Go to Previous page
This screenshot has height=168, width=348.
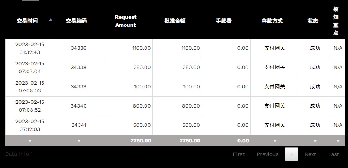click(x=268, y=154)
